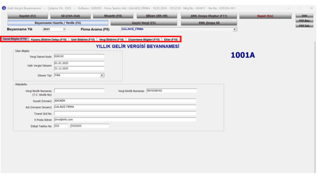
Task: Click the empty T.C. Kimlik No field
Action: pyautogui.click(x=79, y=91)
